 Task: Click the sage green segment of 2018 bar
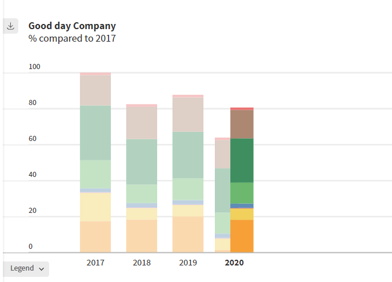[142, 162]
